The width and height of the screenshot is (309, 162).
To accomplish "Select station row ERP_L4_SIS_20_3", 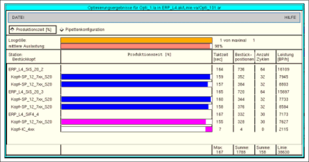I will click(26, 92).
